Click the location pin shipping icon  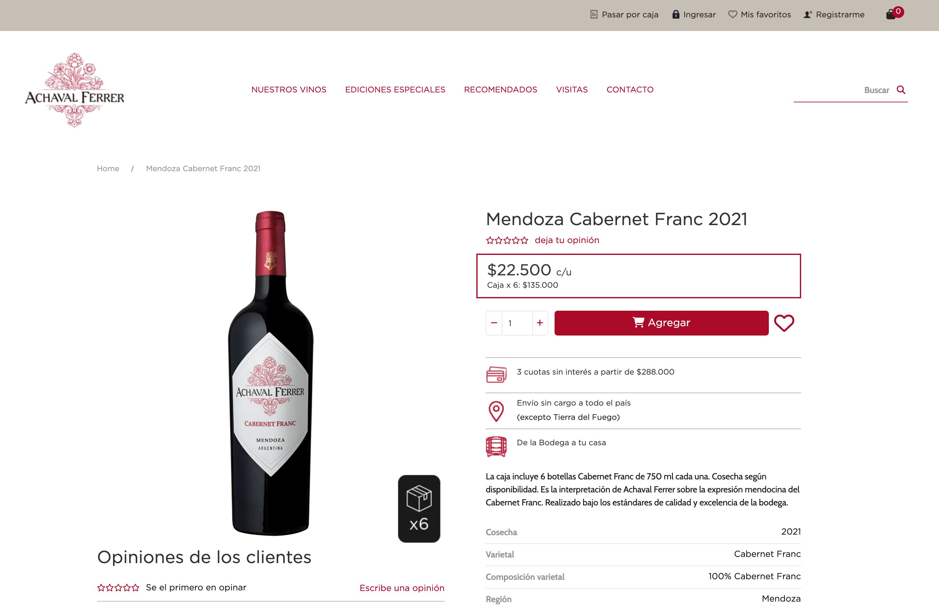tap(496, 411)
